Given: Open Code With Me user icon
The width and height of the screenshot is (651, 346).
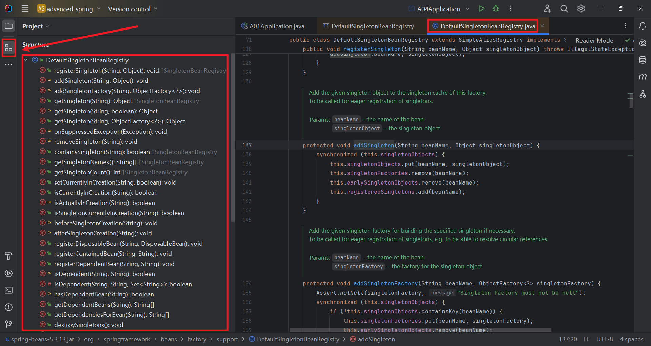Looking at the screenshot, I should click(x=547, y=9).
